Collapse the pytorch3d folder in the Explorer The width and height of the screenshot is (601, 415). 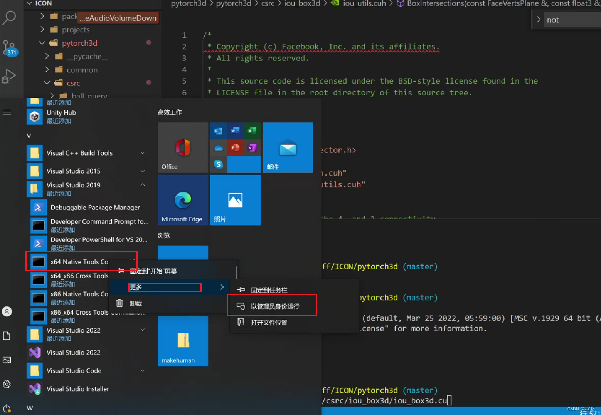[x=42, y=43]
